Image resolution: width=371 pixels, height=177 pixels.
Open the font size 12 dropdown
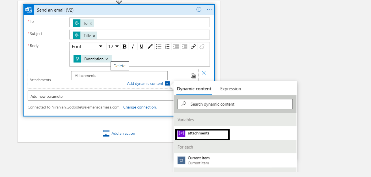[x=113, y=46]
